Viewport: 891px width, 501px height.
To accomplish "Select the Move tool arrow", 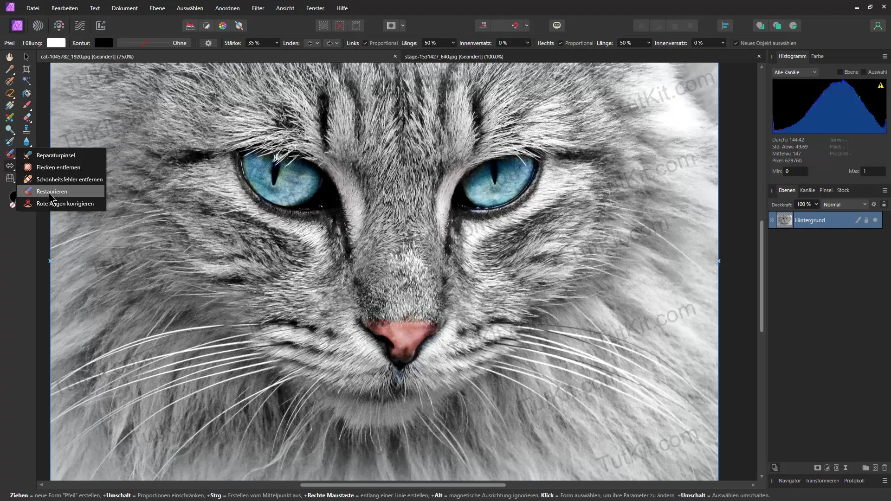I will click(26, 57).
